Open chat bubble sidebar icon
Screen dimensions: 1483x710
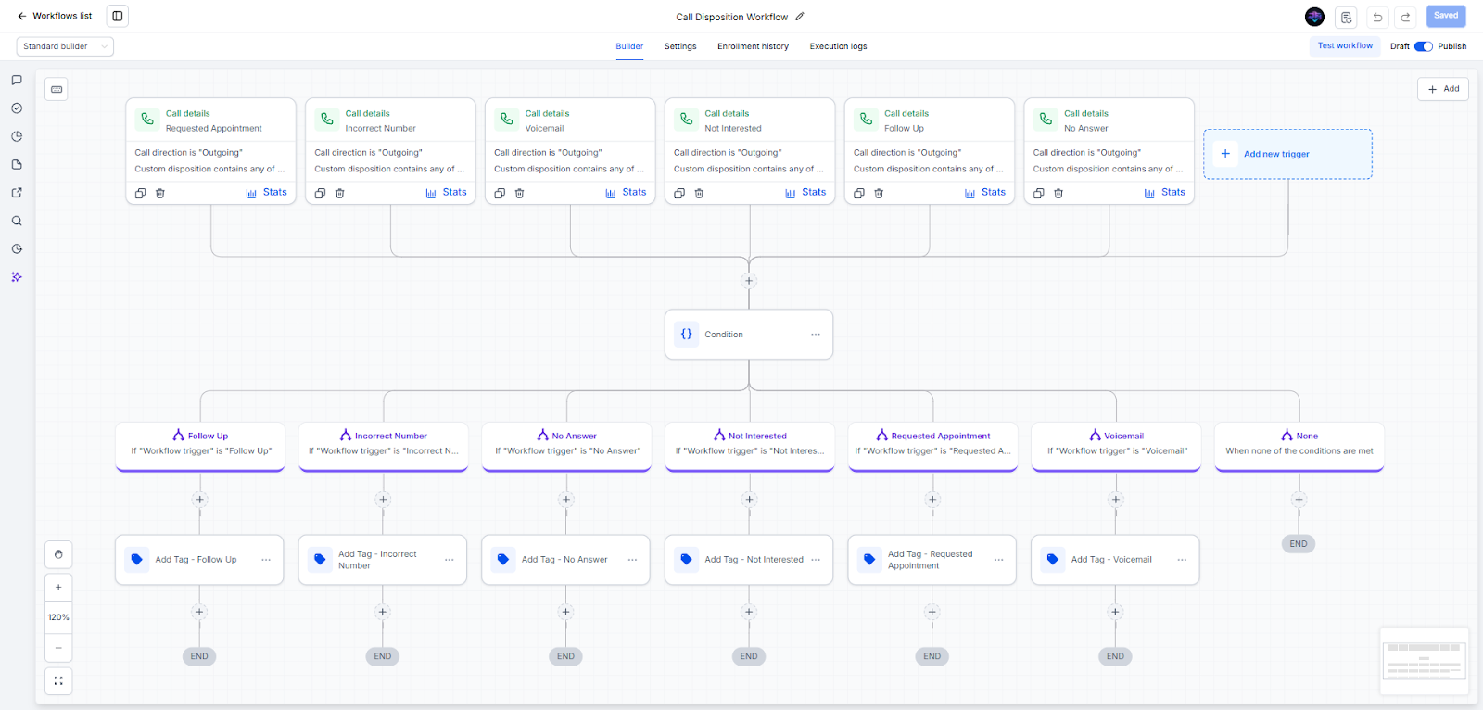[17, 81]
